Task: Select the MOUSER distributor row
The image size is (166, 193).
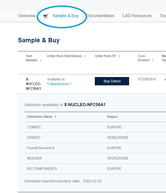Action: [95, 158]
